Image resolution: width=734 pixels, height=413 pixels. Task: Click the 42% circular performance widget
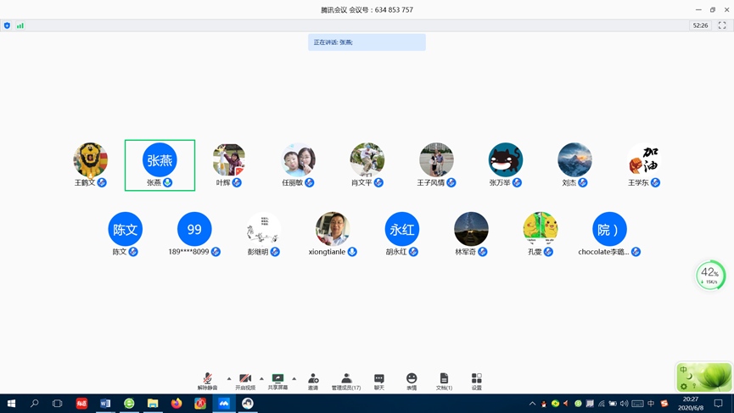coord(710,275)
